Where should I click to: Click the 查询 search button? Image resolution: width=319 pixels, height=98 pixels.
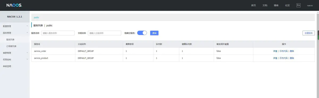pyautogui.click(x=154, y=33)
